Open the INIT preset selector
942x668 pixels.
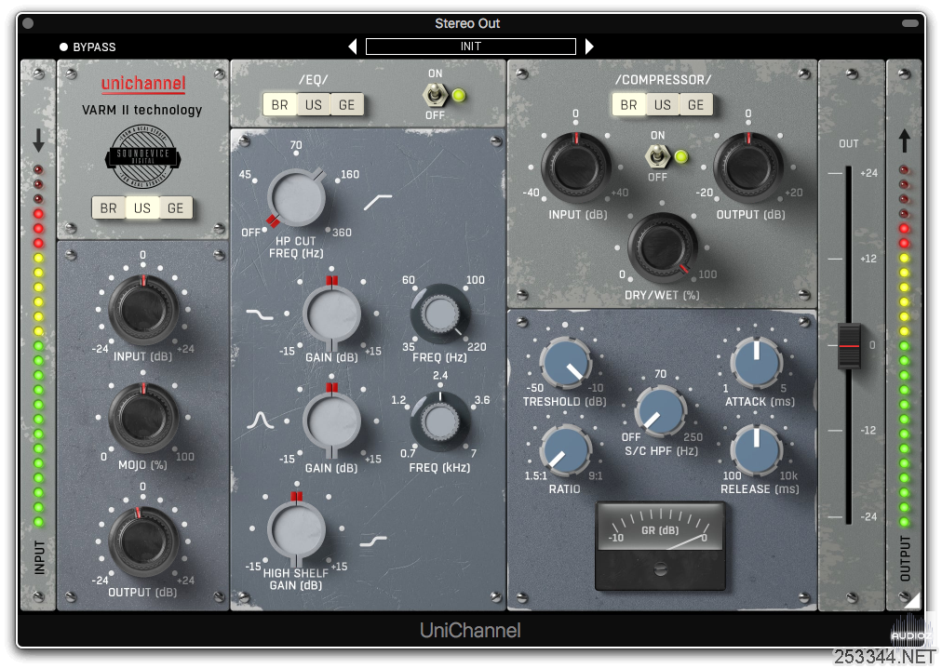point(470,47)
